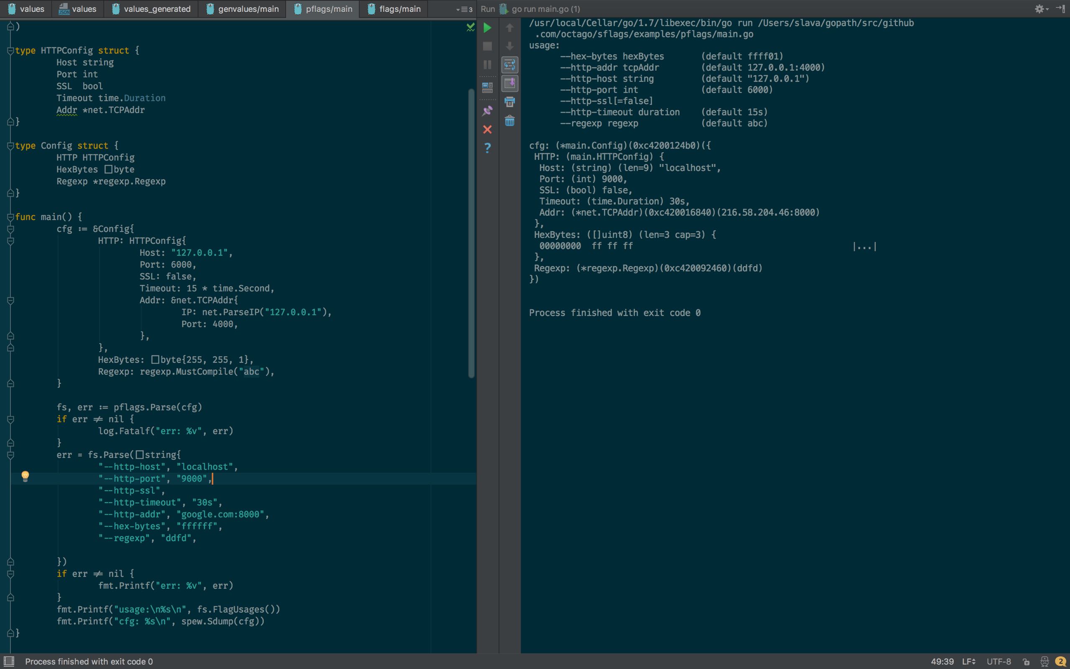Click the yellow intention lightbulb icon
1070x669 pixels.
pos(25,476)
